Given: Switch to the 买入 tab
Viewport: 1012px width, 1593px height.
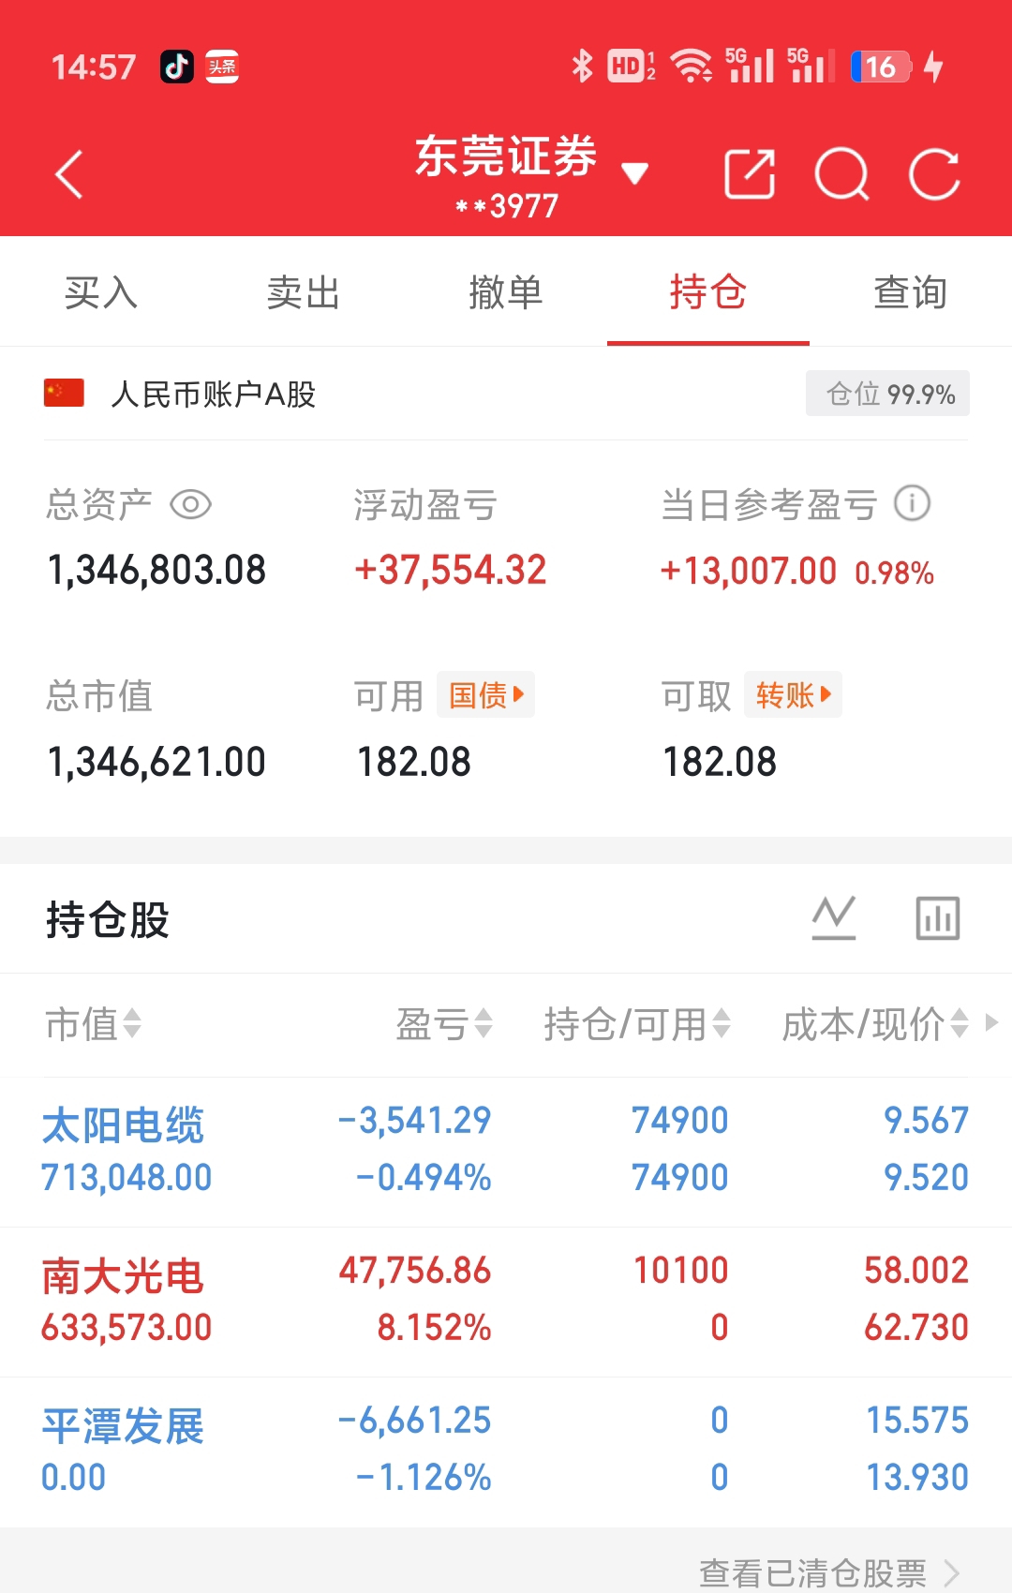Looking at the screenshot, I should click(x=101, y=292).
